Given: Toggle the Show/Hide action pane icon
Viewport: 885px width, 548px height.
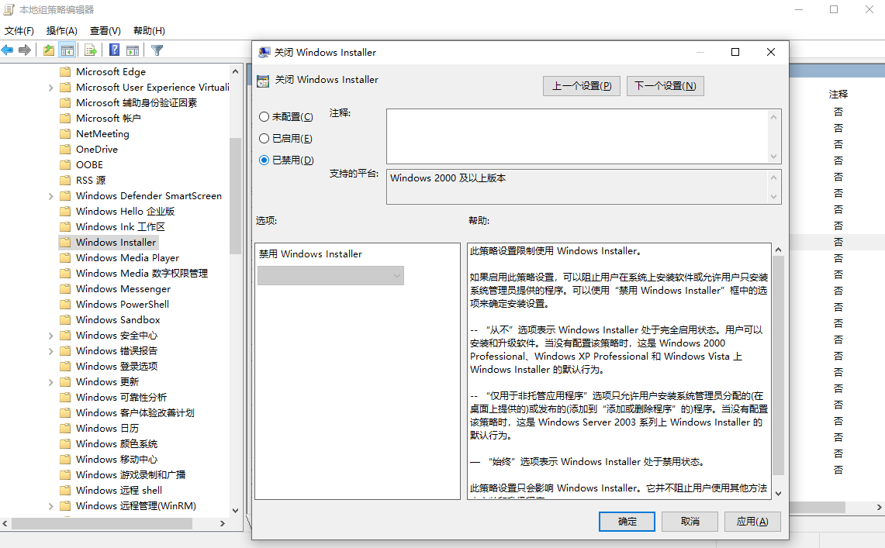Looking at the screenshot, I should pyautogui.click(x=133, y=50).
